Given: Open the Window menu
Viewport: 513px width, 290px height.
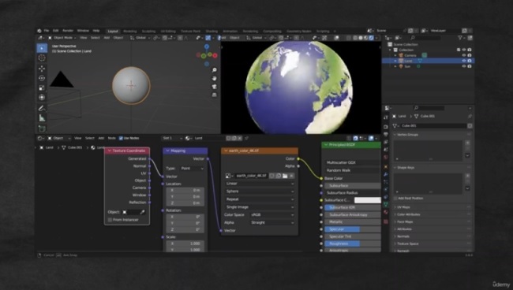Looking at the screenshot, I should coord(83,31).
